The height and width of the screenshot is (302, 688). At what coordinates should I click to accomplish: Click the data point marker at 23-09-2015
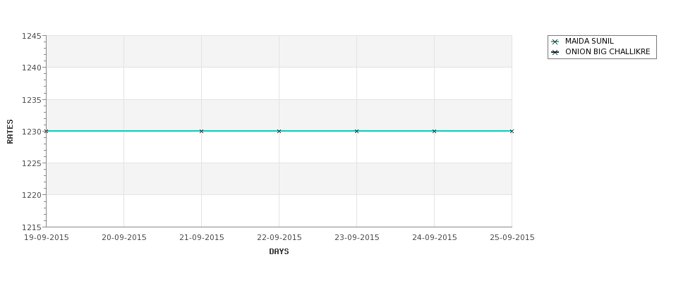[356, 131]
